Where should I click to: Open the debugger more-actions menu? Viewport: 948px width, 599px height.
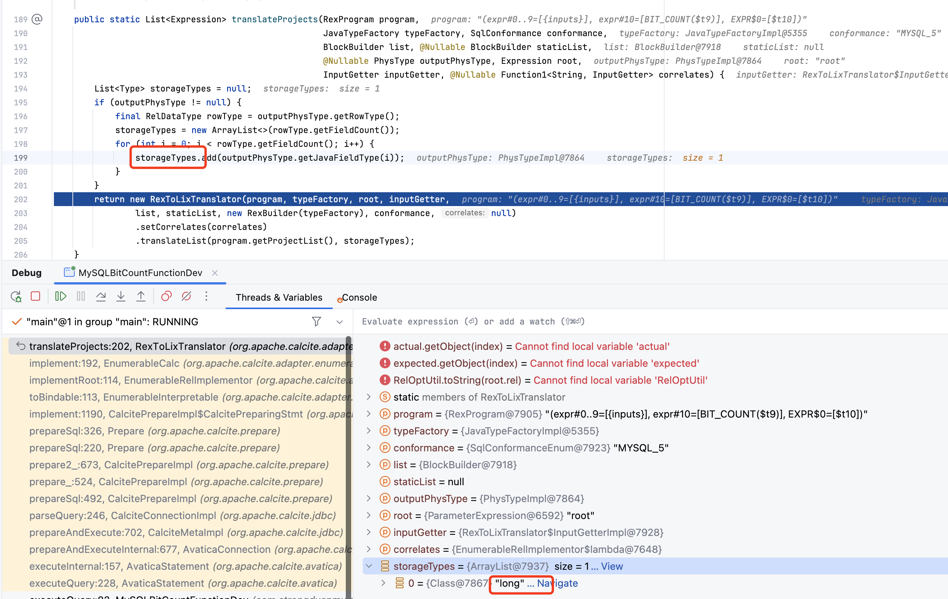pyautogui.click(x=206, y=297)
